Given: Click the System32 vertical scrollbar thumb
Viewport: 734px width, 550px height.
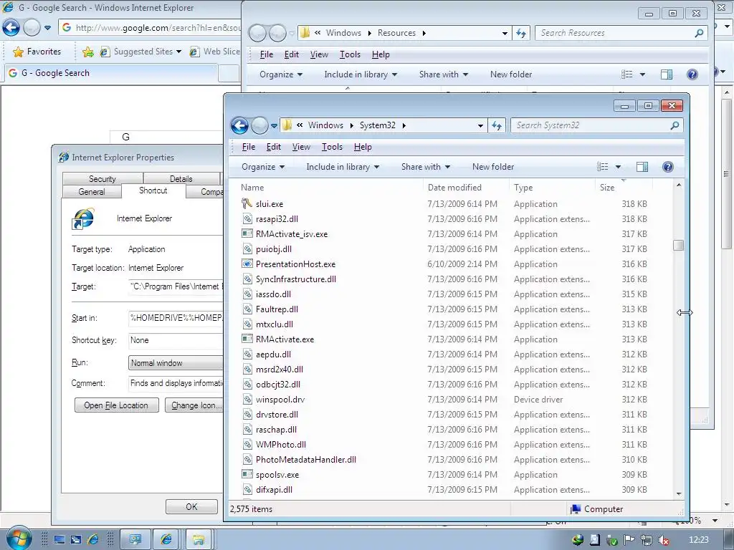Looking at the screenshot, I should click(x=678, y=245).
